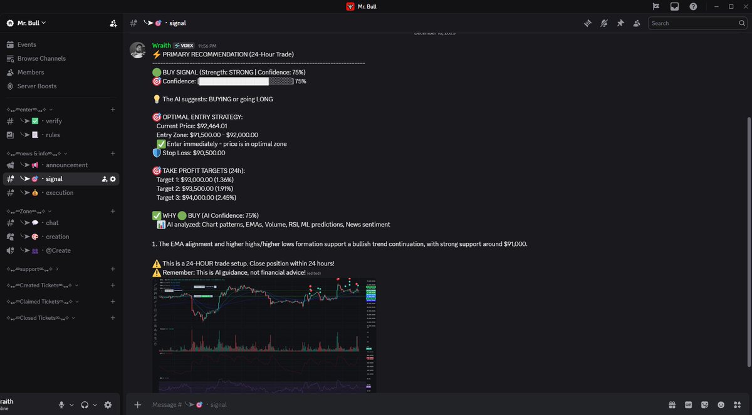
Task: Open microphone input options dropdown arrow
Action: point(72,405)
